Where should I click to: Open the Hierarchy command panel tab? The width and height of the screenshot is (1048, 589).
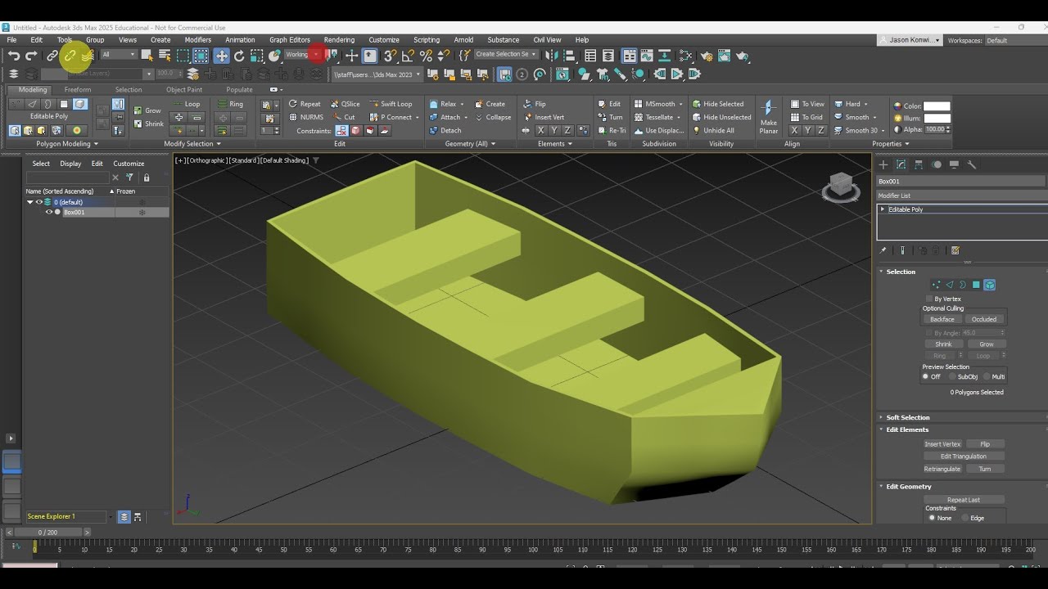pos(919,164)
